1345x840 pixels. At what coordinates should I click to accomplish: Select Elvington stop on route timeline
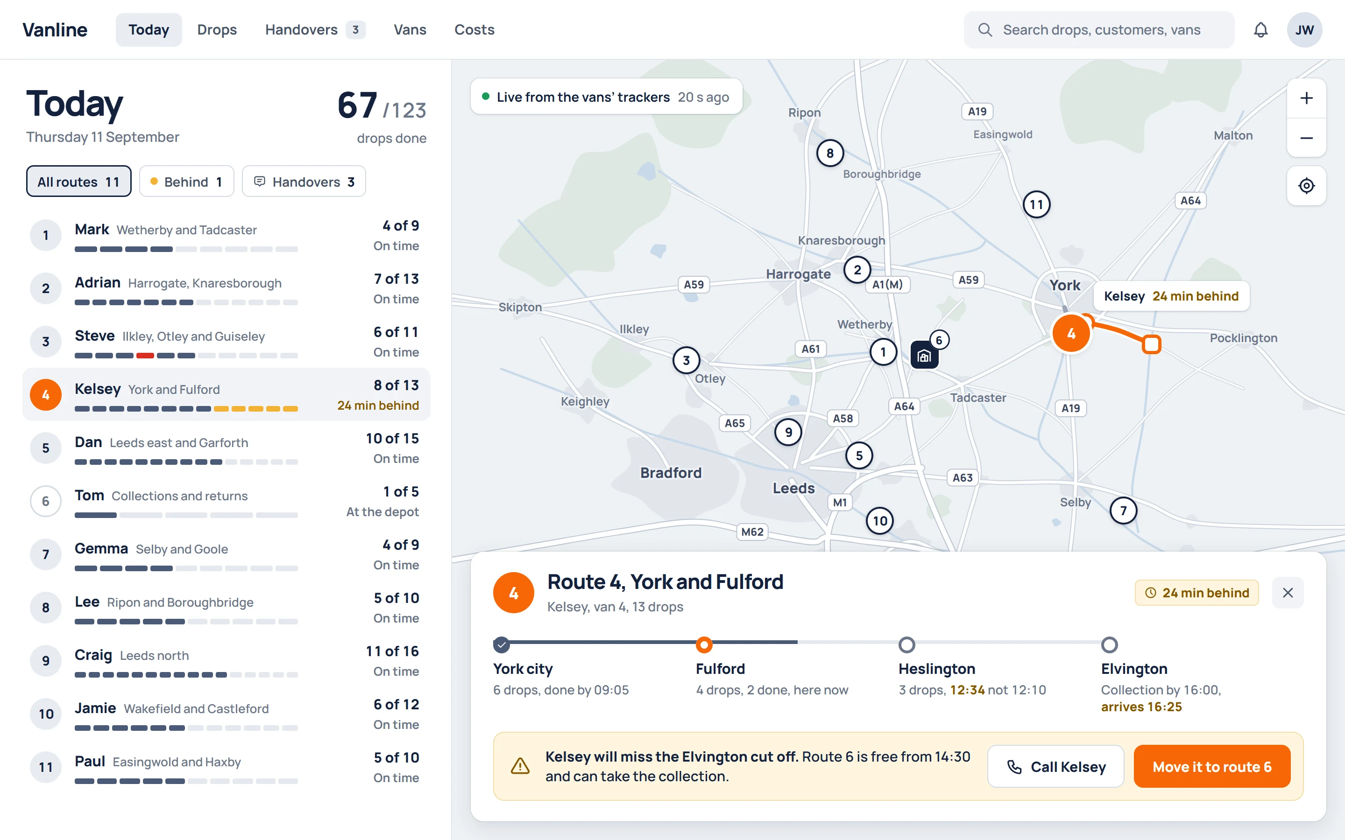click(x=1161, y=677)
